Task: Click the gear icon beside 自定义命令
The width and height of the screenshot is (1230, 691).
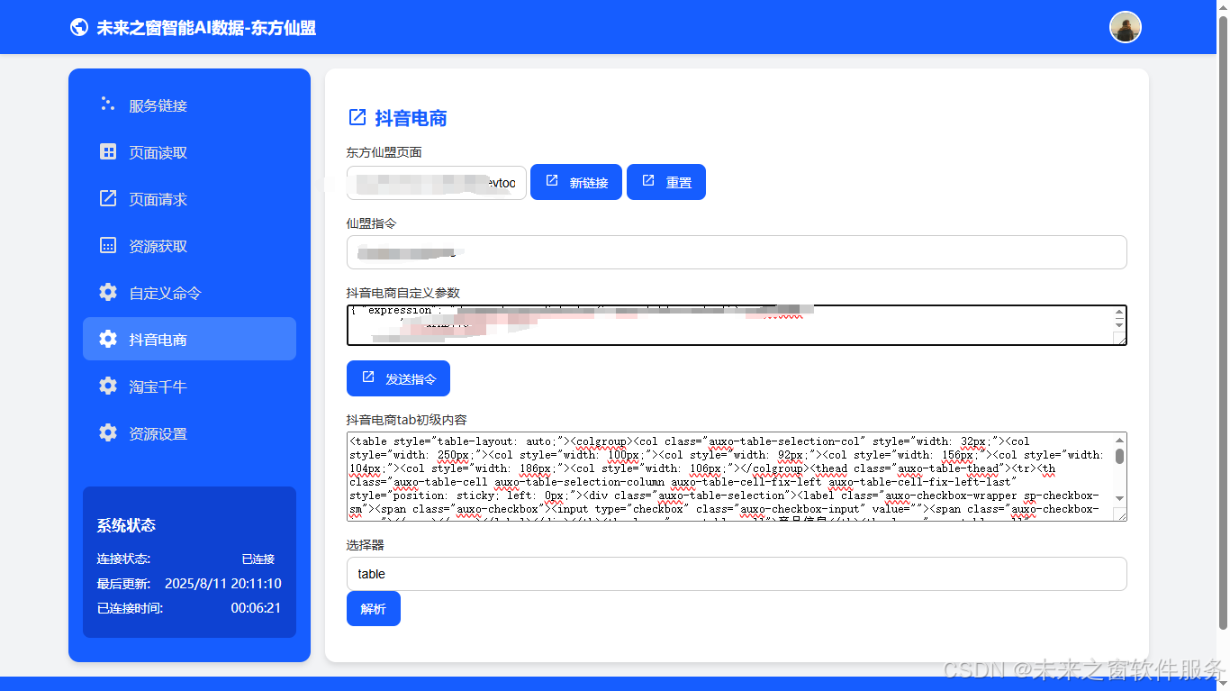Action: pos(108,292)
